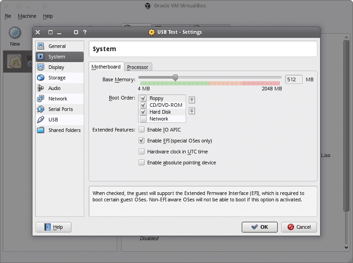Open the Storage settings category
The height and width of the screenshot is (263, 353).
[57, 78]
